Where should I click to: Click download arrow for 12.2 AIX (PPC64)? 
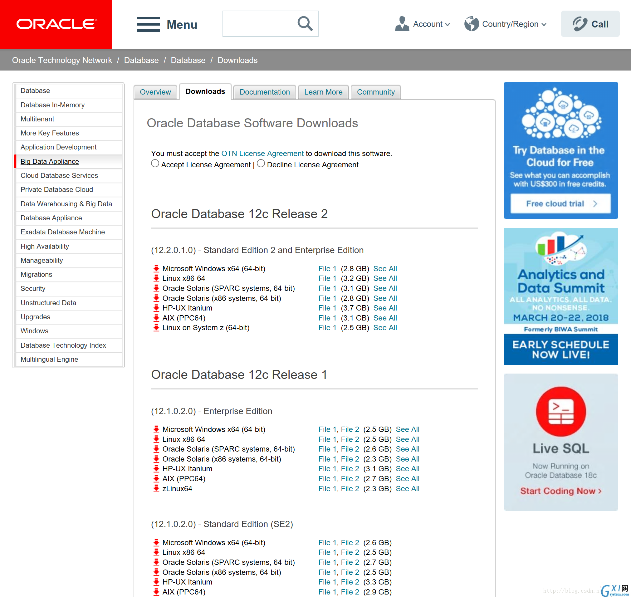pos(156,318)
